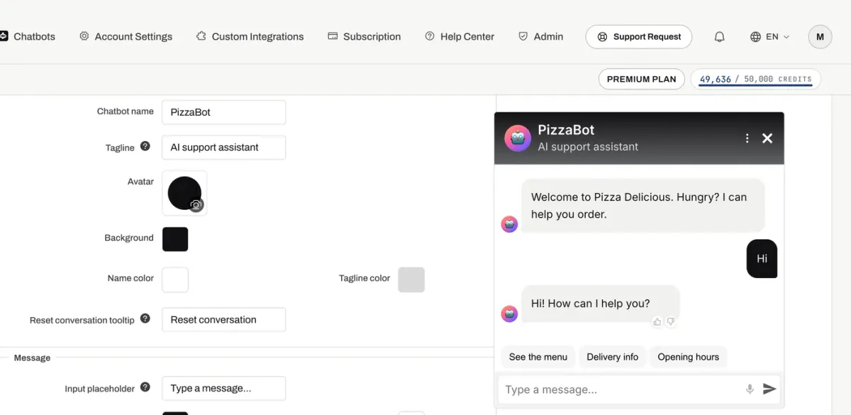Open the Tagline color swatch

411,280
